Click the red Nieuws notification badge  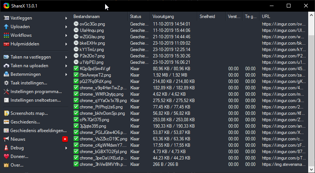click(65, 139)
